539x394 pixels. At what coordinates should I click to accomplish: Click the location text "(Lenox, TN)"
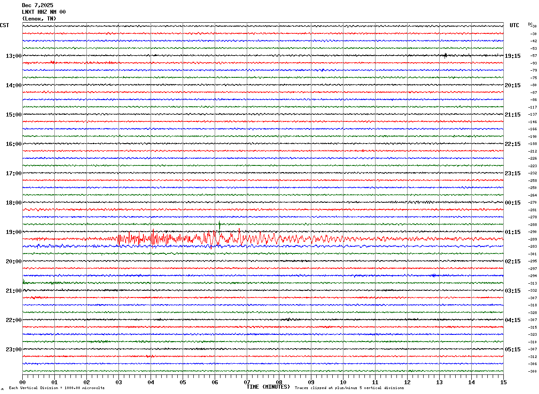39,19
